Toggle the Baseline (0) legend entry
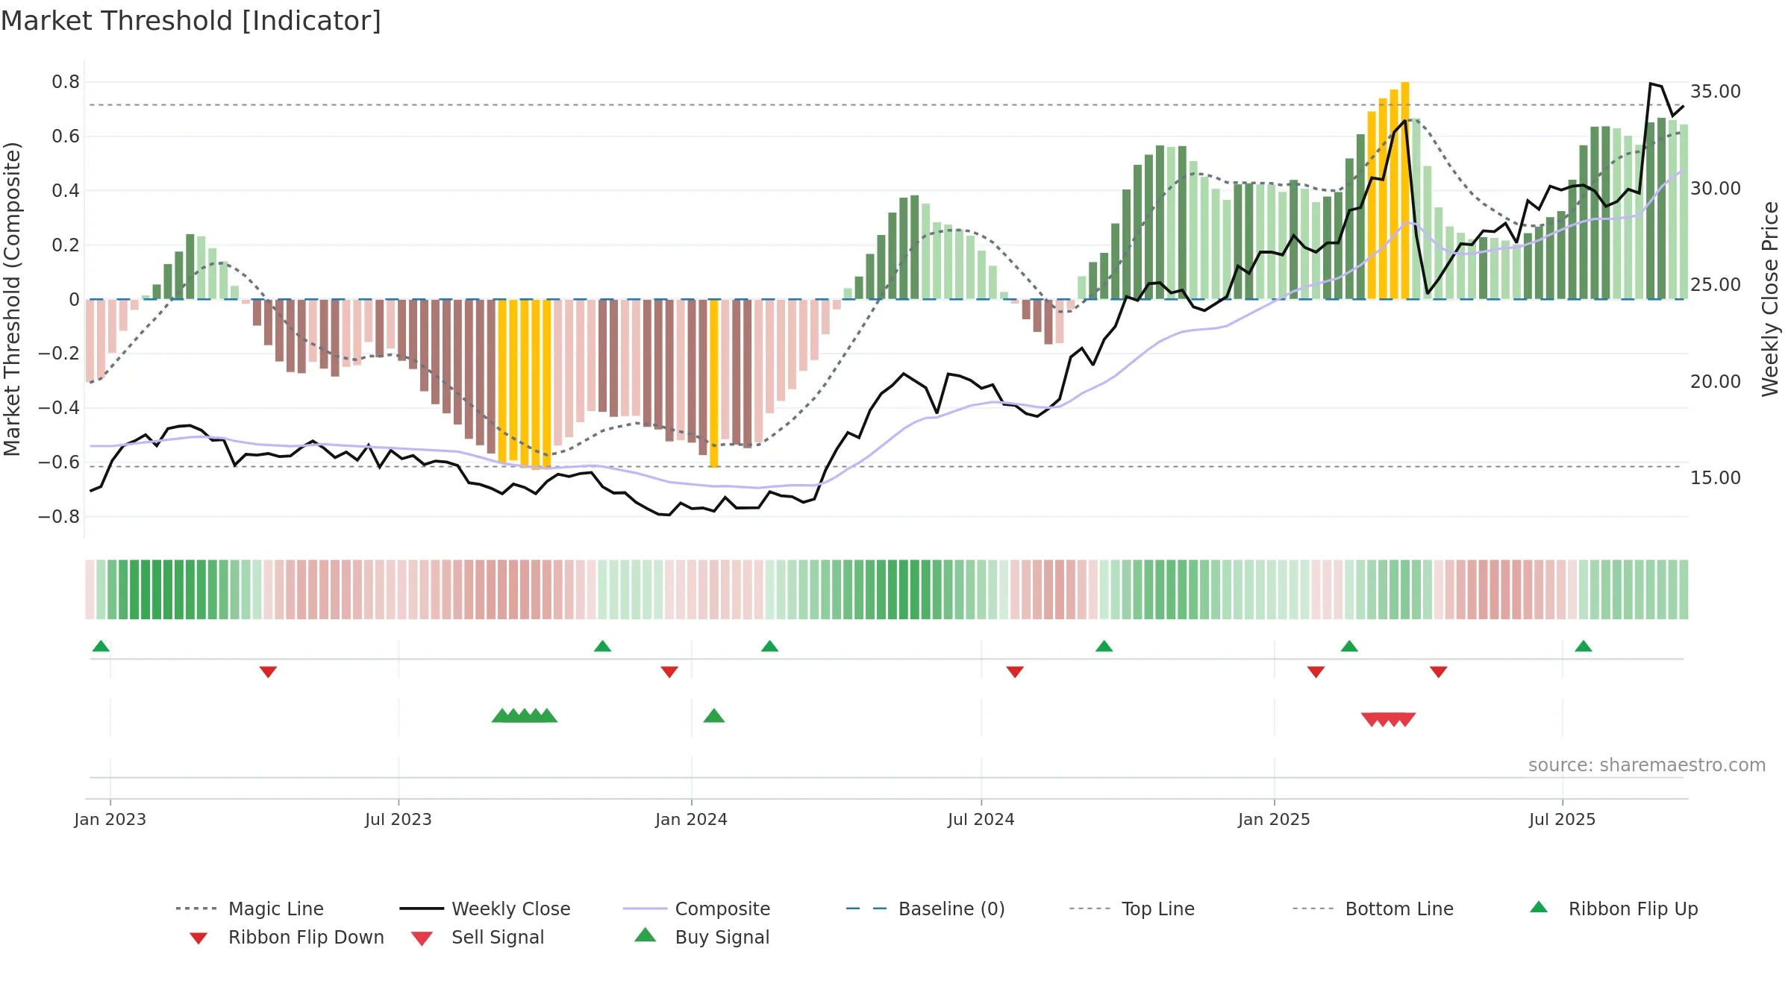This screenshot has width=1791, height=1007. [x=925, y=909]
